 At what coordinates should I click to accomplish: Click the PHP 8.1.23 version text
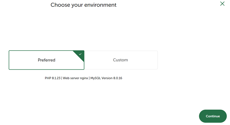(x=53, y=78)
